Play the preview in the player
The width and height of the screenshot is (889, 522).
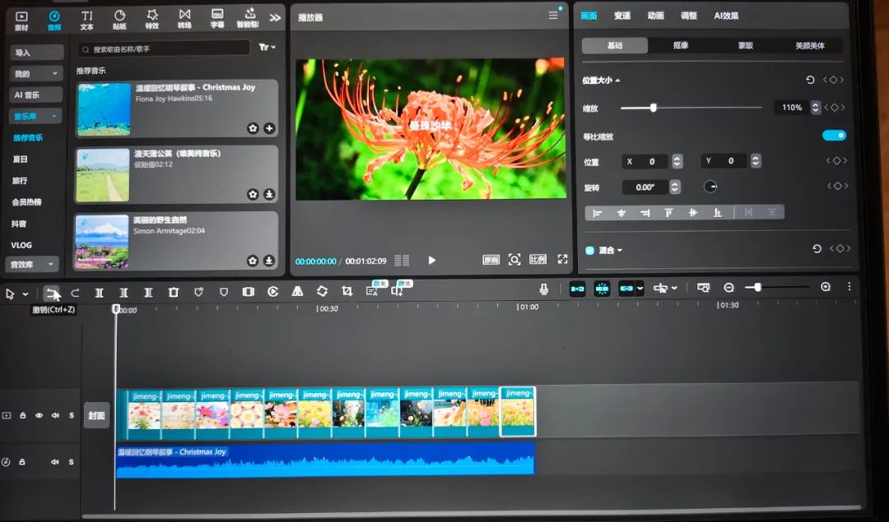431,261
